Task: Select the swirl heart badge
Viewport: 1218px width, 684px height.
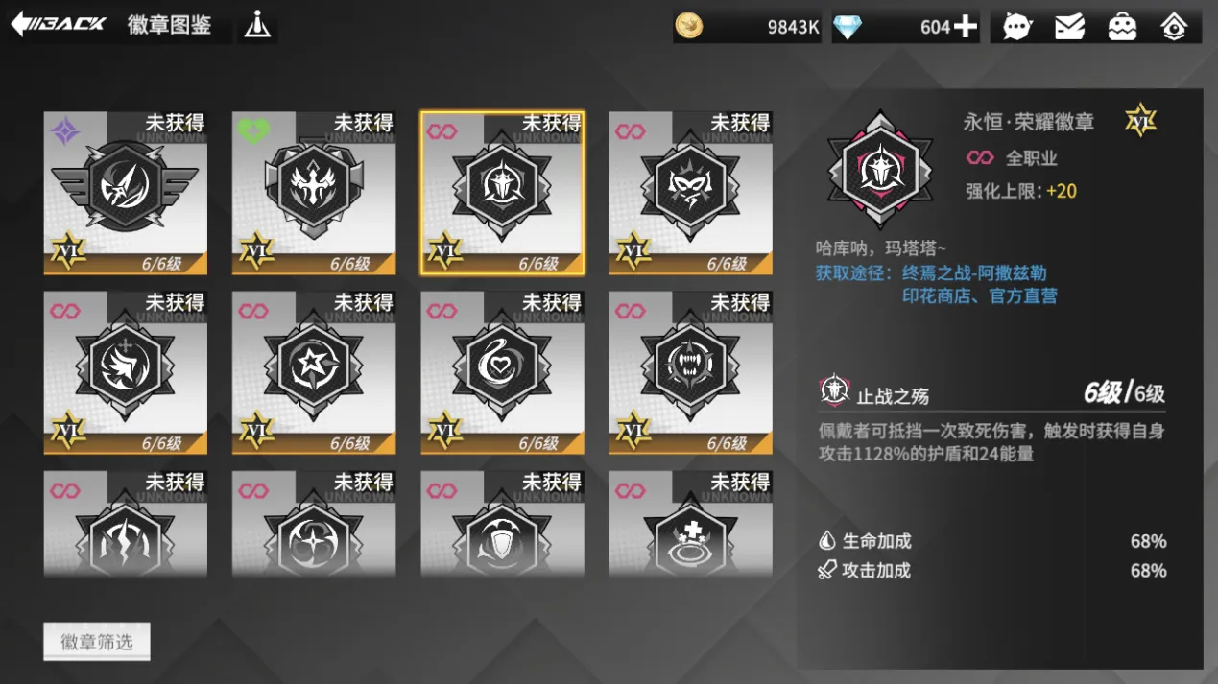Action: 502,372
